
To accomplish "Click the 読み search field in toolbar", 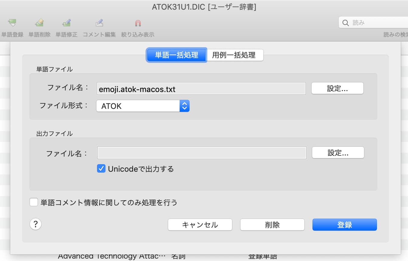I will [x=373, y=23].
